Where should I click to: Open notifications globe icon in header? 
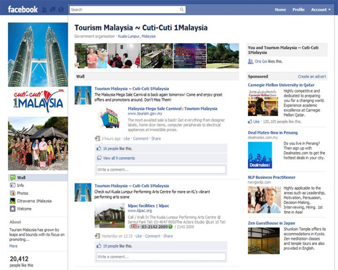pos(61,9)
